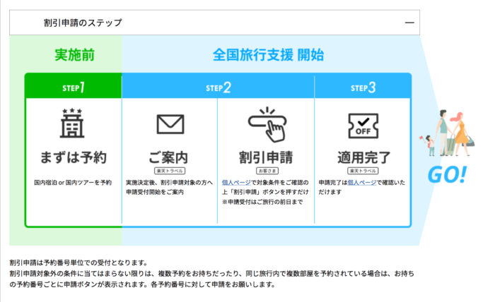The width and height of the screenshot is (495, 302).
Task: Click the 申請受付開始をご案内 text line
Action: click(155, 192)
